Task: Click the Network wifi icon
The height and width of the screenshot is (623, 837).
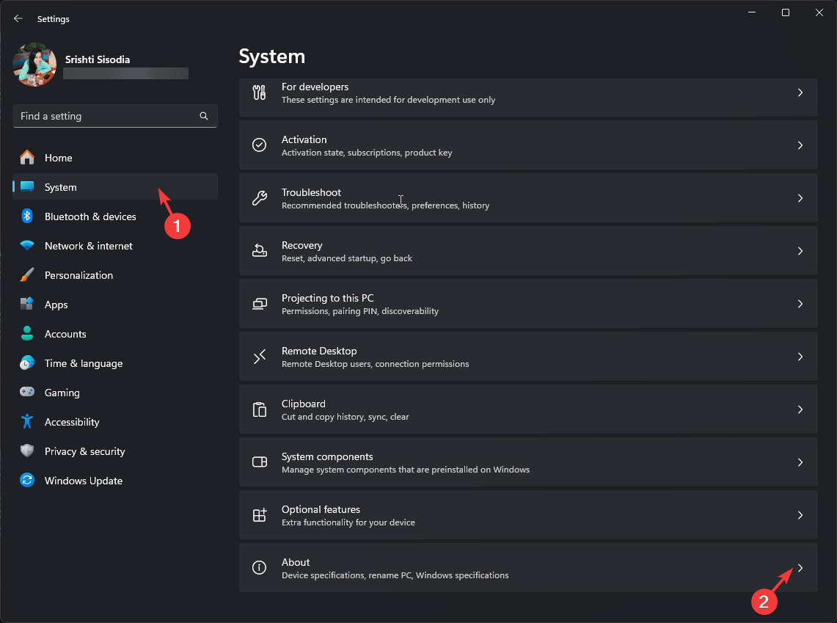Action: point(27,245)
